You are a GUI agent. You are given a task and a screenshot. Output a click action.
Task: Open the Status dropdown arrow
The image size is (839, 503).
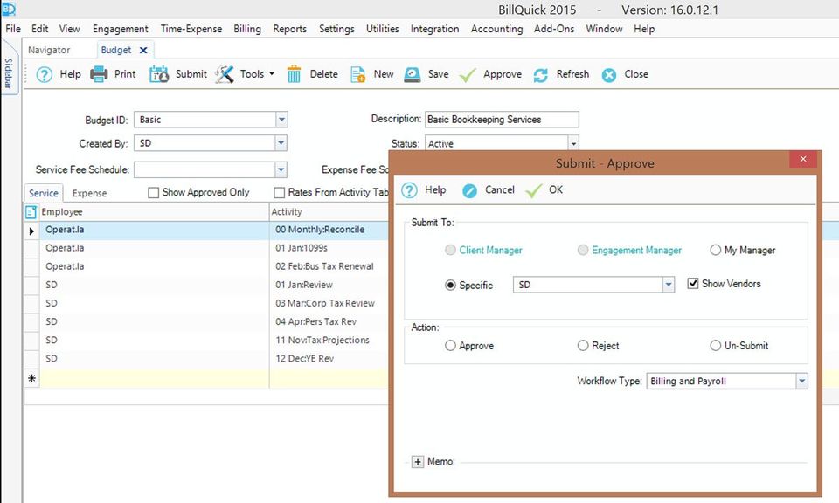pyautogui.click(x=573, y=144)
